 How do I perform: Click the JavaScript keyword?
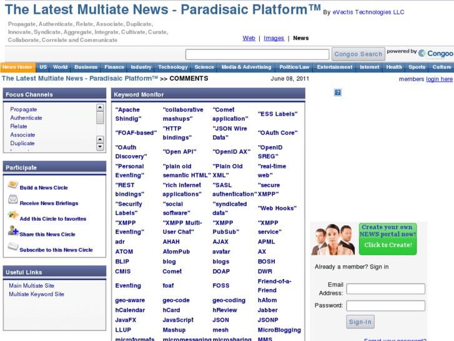coord(178,320)
